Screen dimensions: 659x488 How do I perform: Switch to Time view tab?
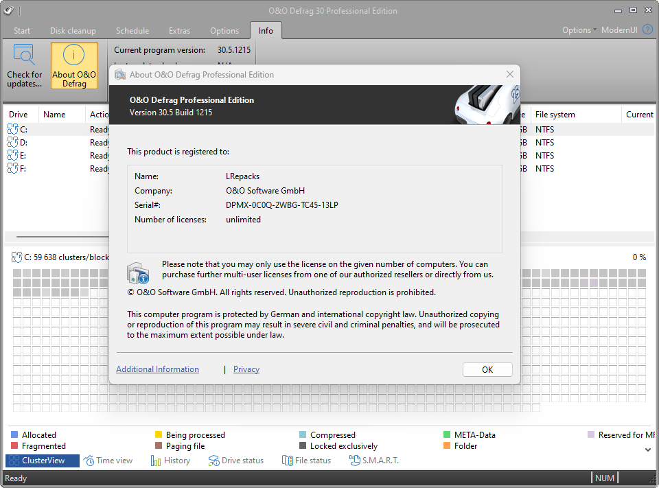108,461
